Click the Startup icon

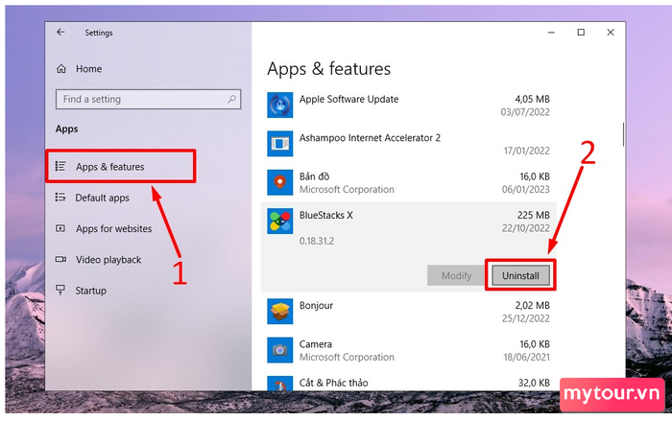coord(60,290)
